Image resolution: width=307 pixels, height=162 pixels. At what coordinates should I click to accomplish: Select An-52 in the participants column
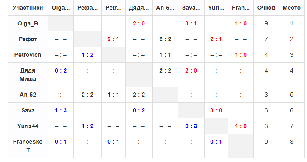[x=28, y=95]
